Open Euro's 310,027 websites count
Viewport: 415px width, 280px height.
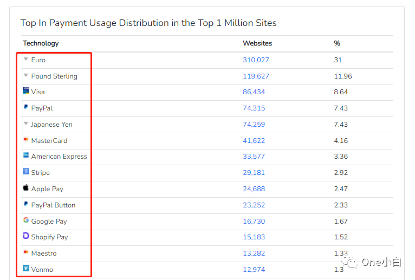pos(256,60)
